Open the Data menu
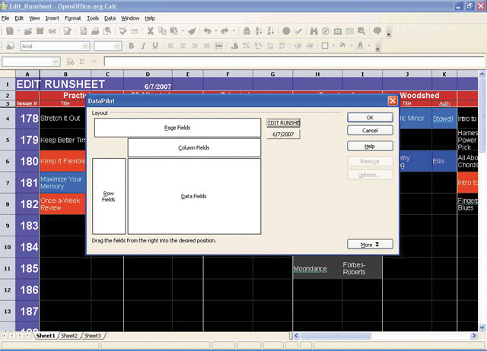This screenshot has width=487, height=351. point(110,18)
